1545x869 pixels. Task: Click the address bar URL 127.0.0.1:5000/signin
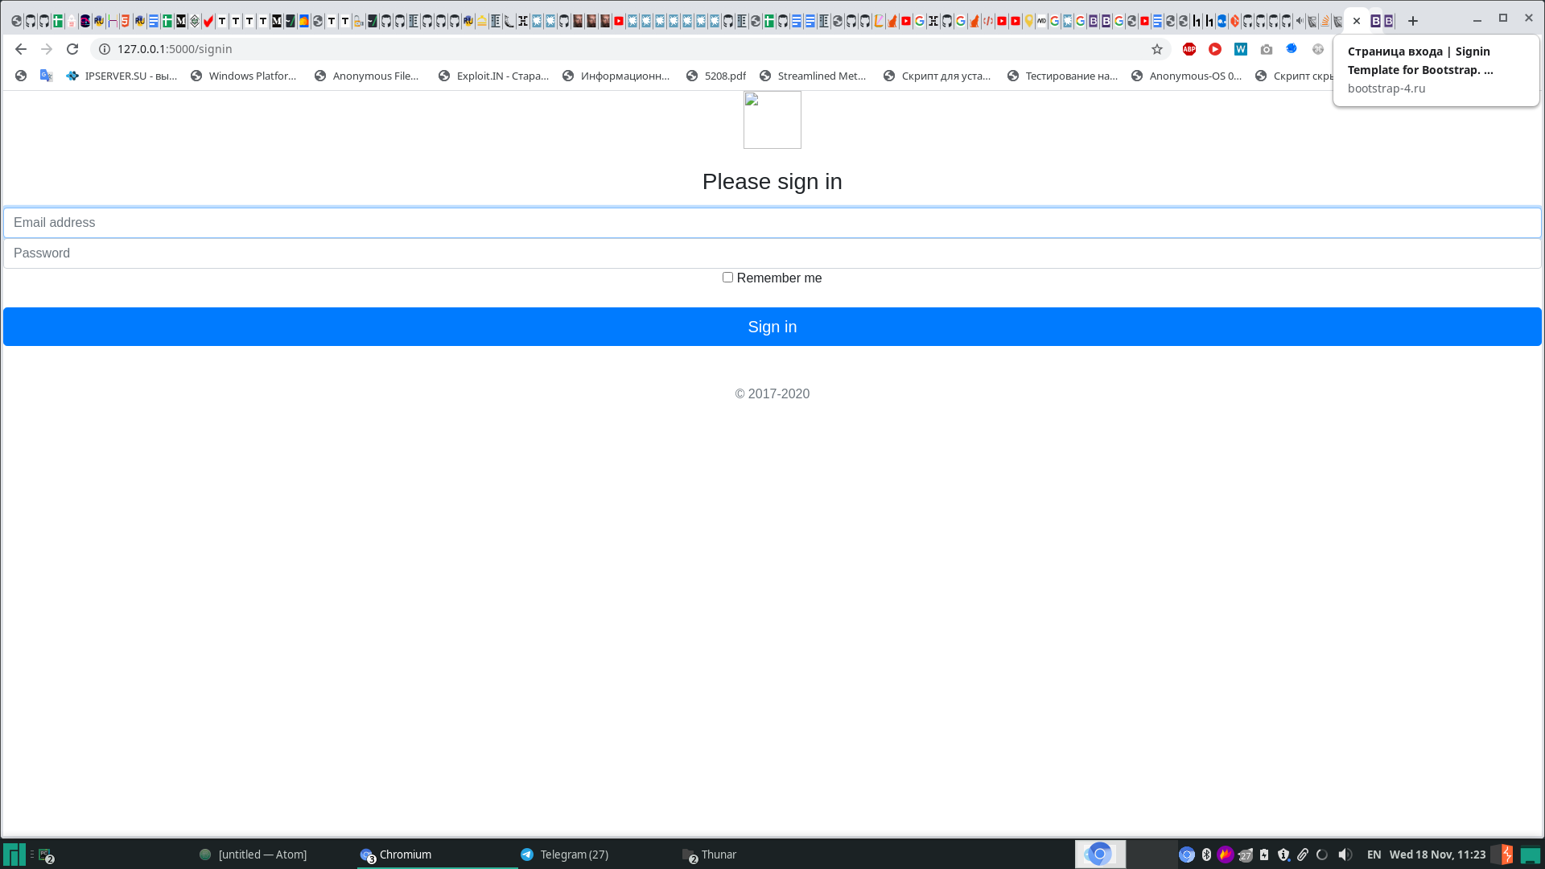coord(175,49)
